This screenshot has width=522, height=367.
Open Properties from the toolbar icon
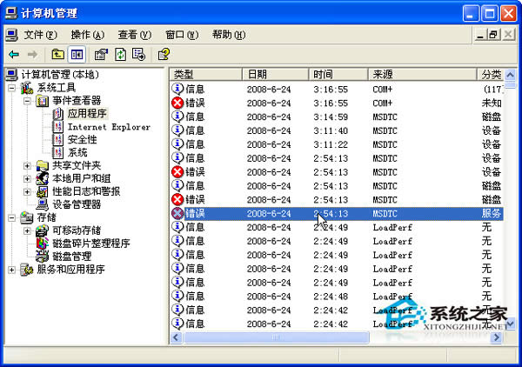tap(100, 55)
